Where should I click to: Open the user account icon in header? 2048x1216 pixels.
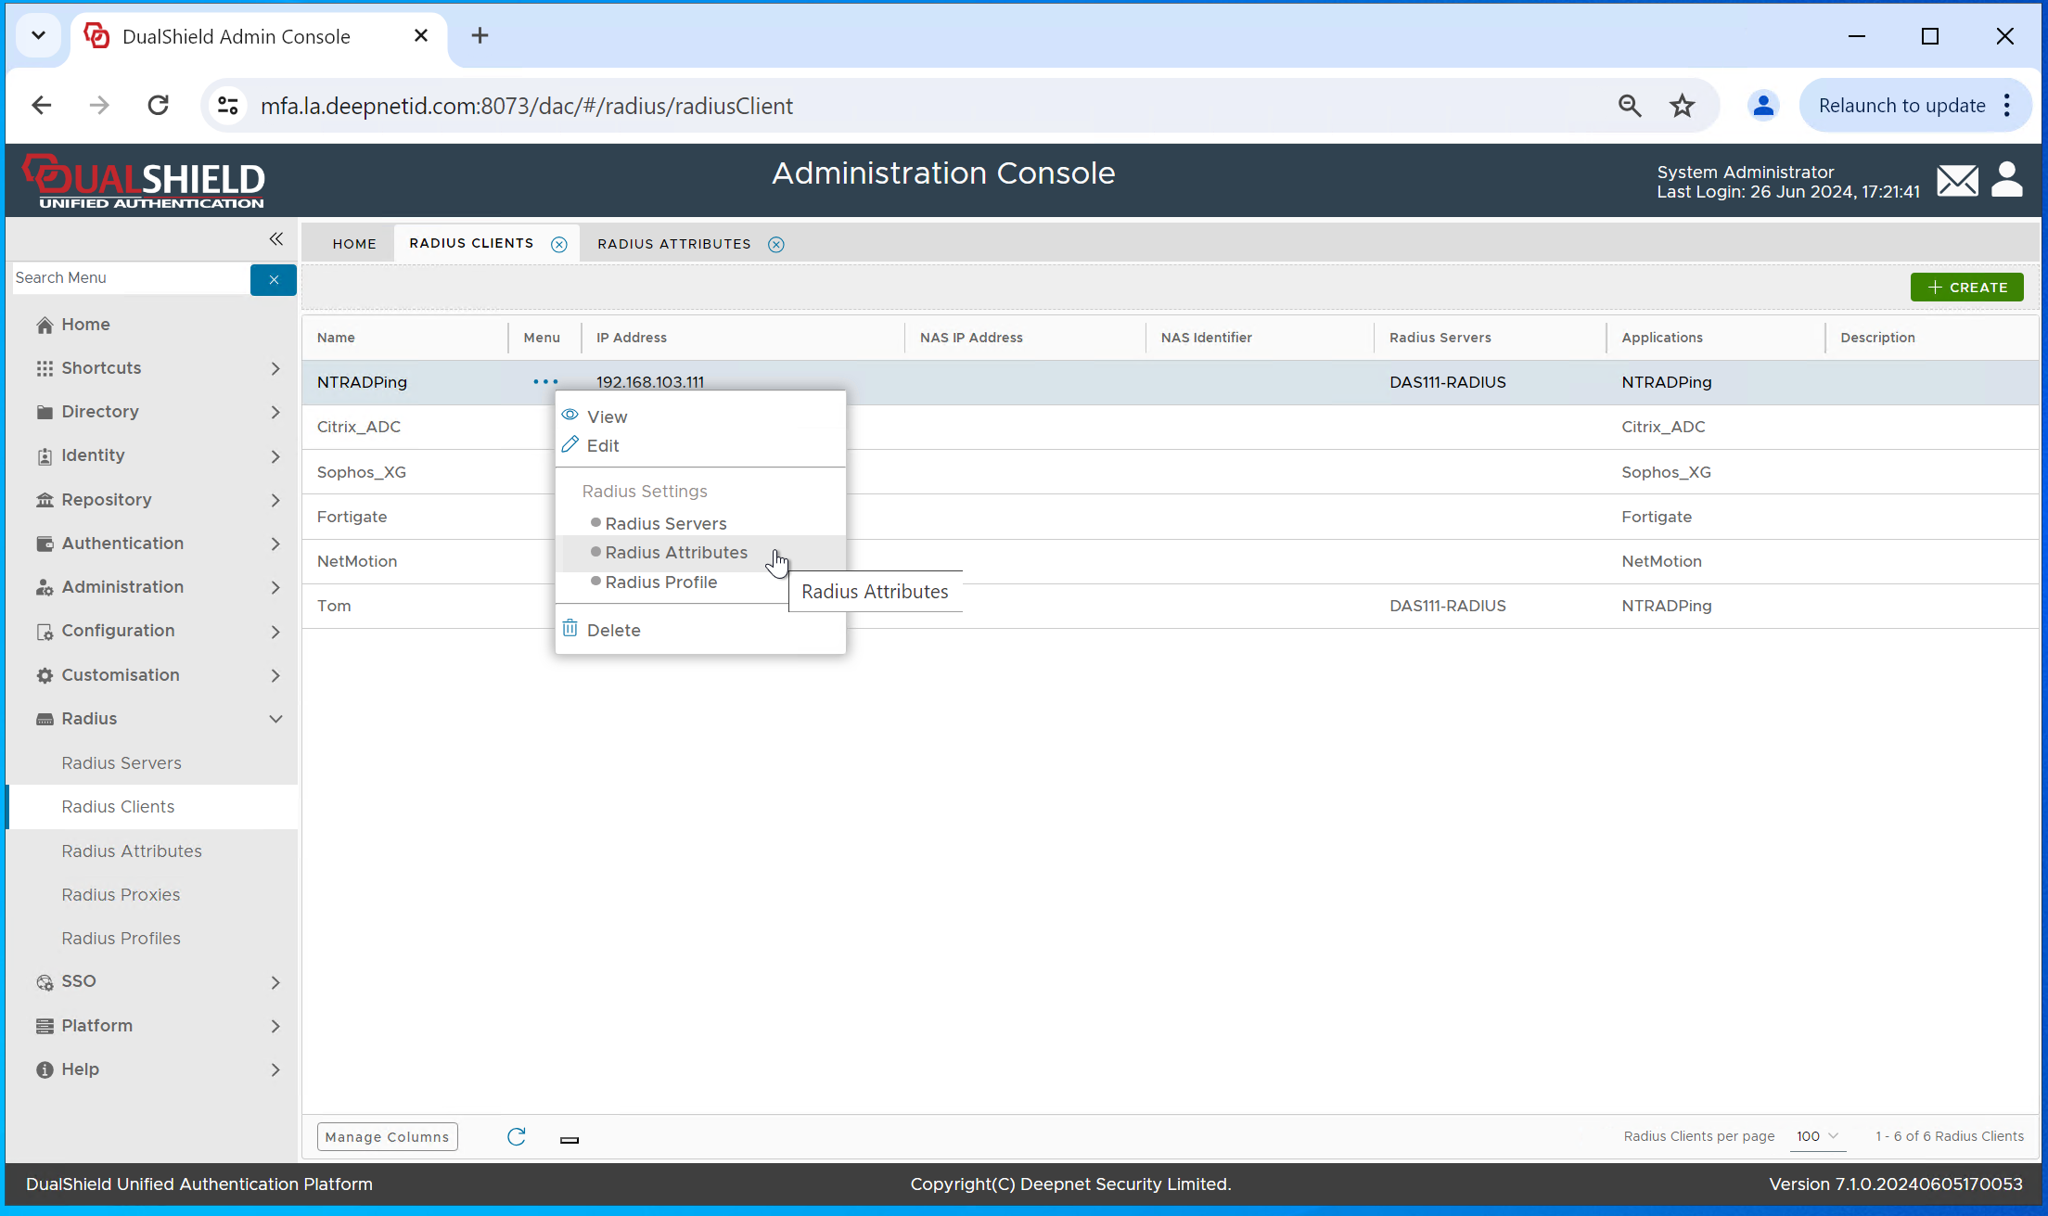point(2007,180)
